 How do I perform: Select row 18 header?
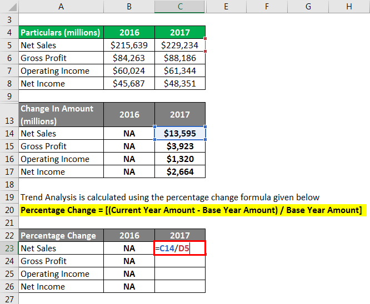click(x=9, y=184)
